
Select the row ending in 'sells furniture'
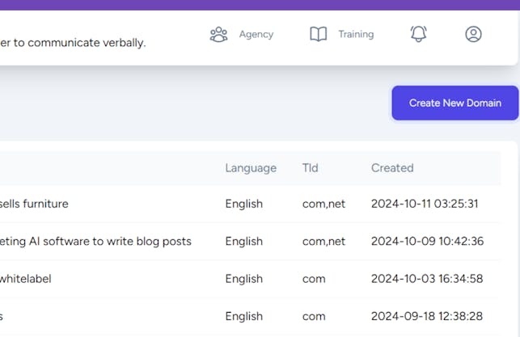coord(34,204)
